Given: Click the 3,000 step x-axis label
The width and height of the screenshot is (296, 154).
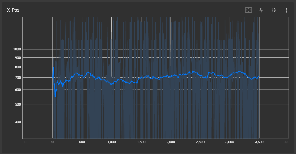Looking at the screenshot, I should (x=230, y=142).
